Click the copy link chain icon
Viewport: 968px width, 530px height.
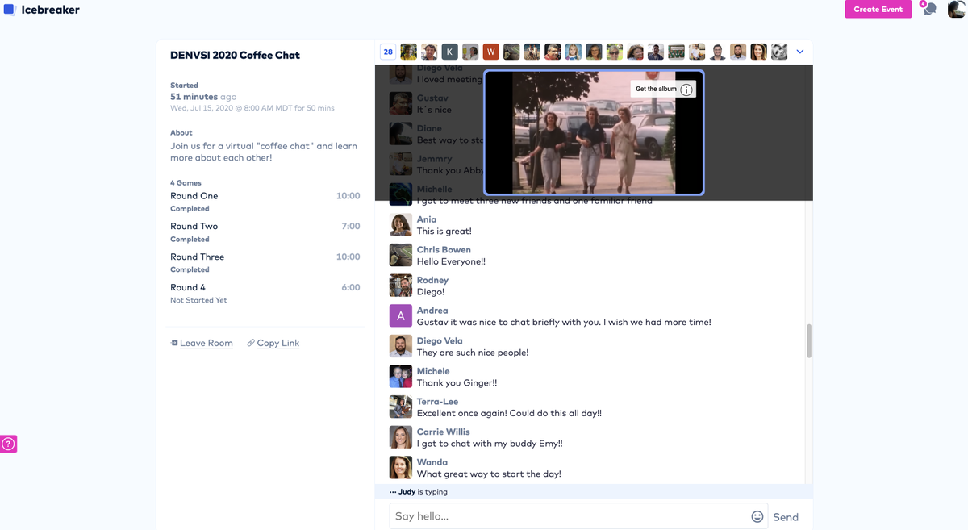pos(251,343)
